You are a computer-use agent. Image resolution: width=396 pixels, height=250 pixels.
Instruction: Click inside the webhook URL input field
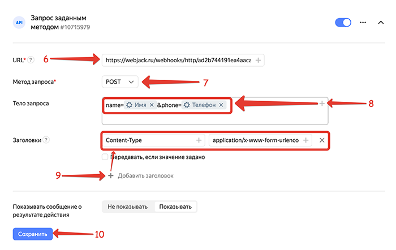tap(178, 60)
